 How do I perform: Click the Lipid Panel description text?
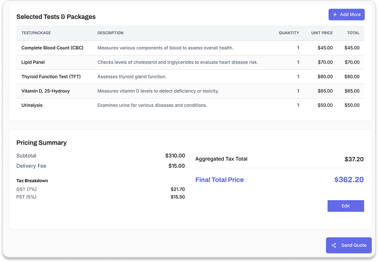pos(178,62)
